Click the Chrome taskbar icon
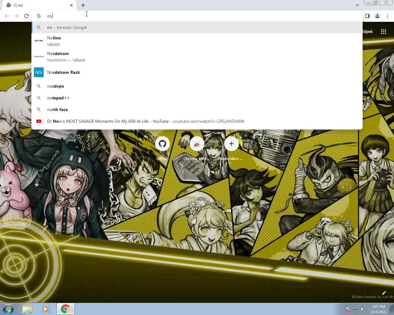The height and width of the screenshot is (315, 394). (65, 309)
